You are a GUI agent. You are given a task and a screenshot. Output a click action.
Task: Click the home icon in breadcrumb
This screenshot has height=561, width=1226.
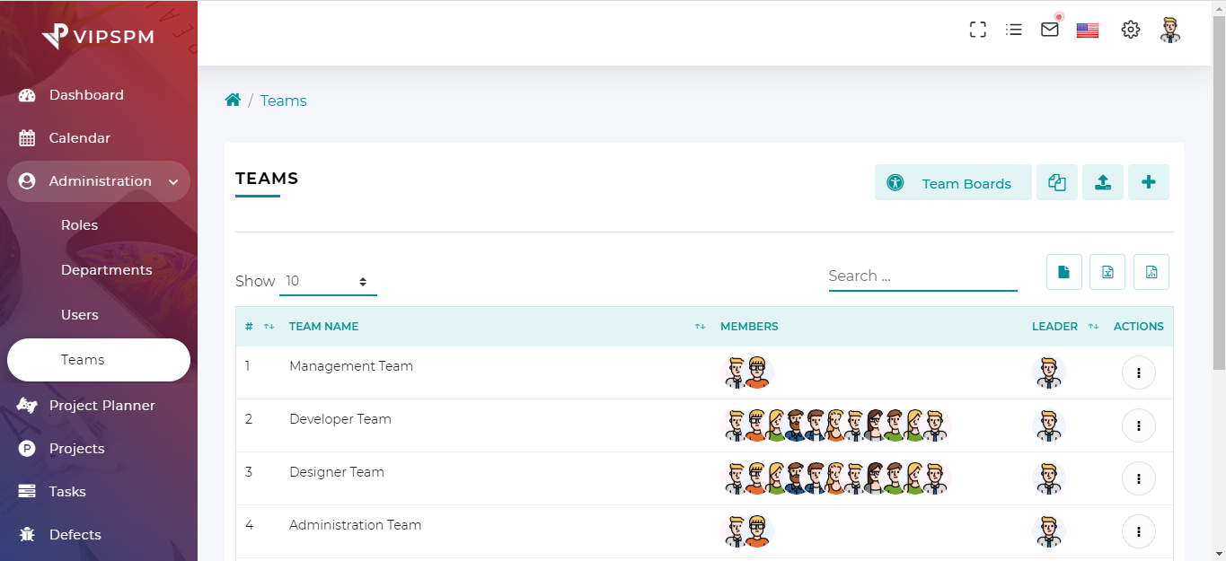click(x=233, y=101)
